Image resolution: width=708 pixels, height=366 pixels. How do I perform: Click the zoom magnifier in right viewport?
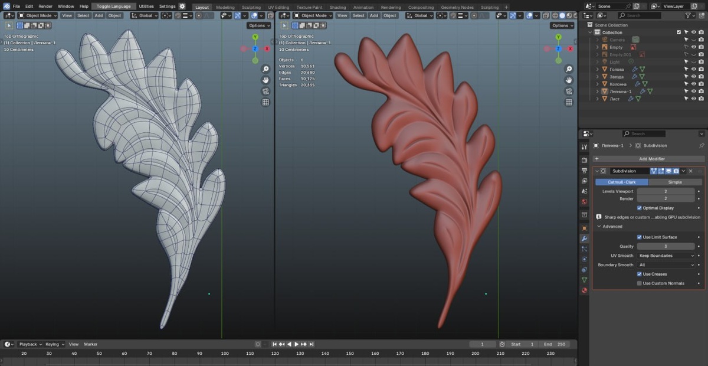[569, 69]
